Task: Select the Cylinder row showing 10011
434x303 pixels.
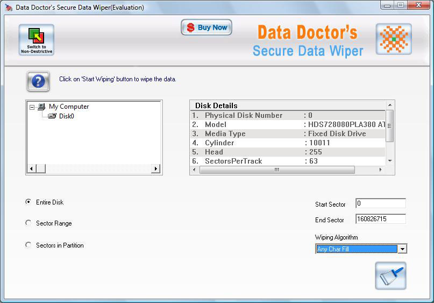Action: tap(288, 143)
